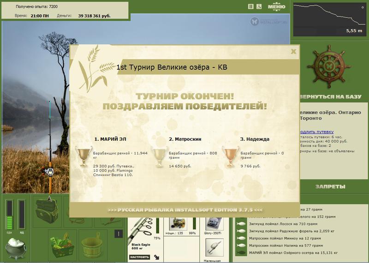Click the prize text 14 650 руб.
The image size is (369, 263).
click(x=180, y=166)
